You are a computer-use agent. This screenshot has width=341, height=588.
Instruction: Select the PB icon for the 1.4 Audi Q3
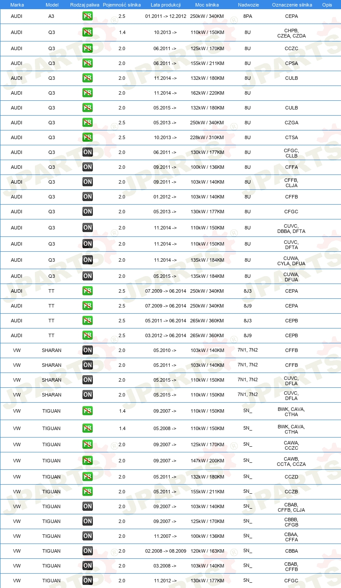point(88,32)
